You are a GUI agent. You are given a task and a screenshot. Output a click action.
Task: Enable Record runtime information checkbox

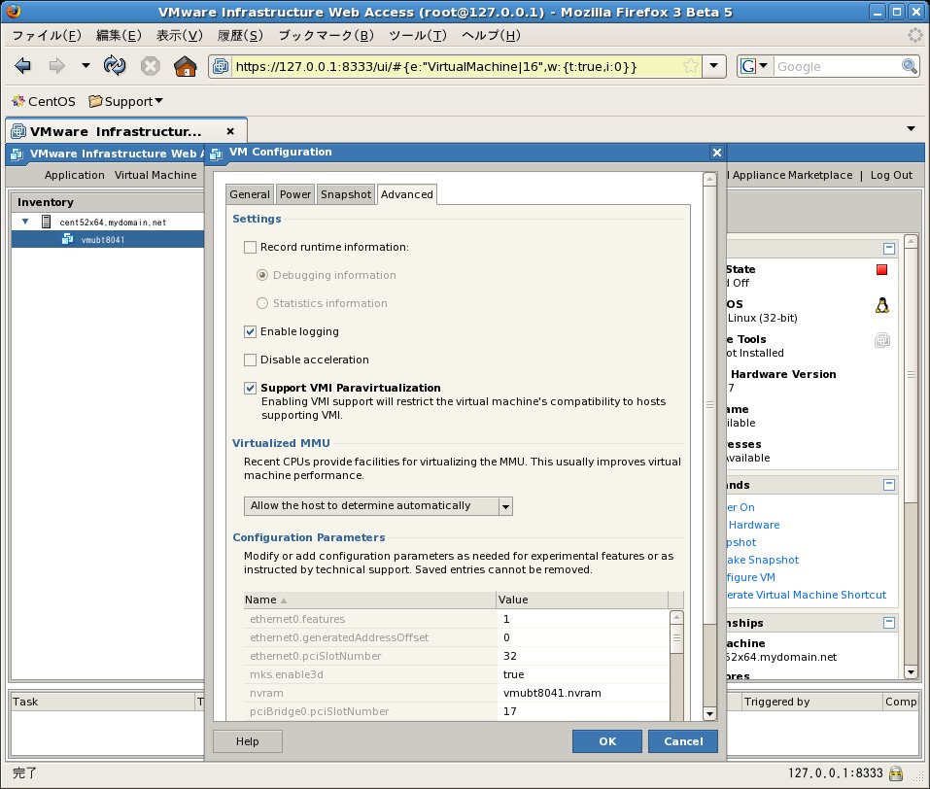pyautogui.click(x=251, y=248)
